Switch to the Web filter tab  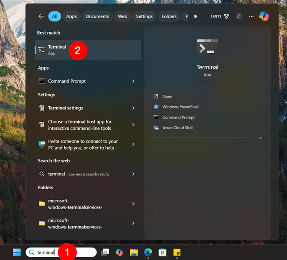[x=122, y=16]
